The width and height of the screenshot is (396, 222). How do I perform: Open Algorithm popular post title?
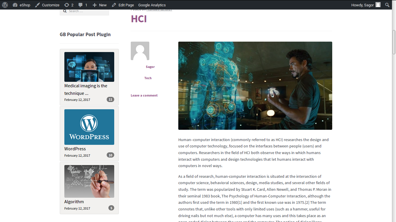(74, 202)
